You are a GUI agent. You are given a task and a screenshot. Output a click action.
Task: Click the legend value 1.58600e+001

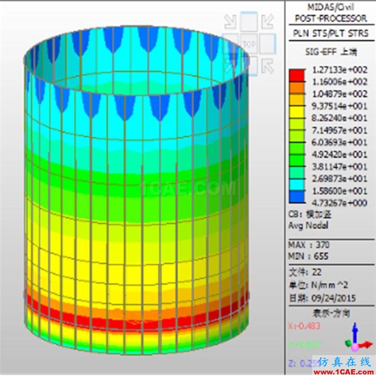pos(339,191)
